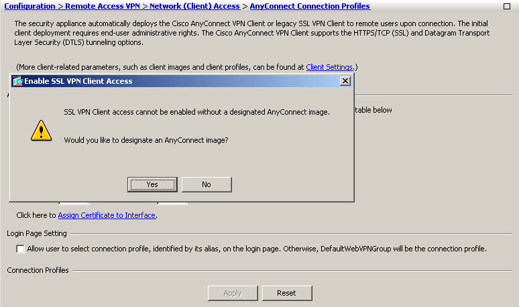Click the yellow warning triangle icon
The height and width of the screenshot is (307, 519).
point(41,131)
